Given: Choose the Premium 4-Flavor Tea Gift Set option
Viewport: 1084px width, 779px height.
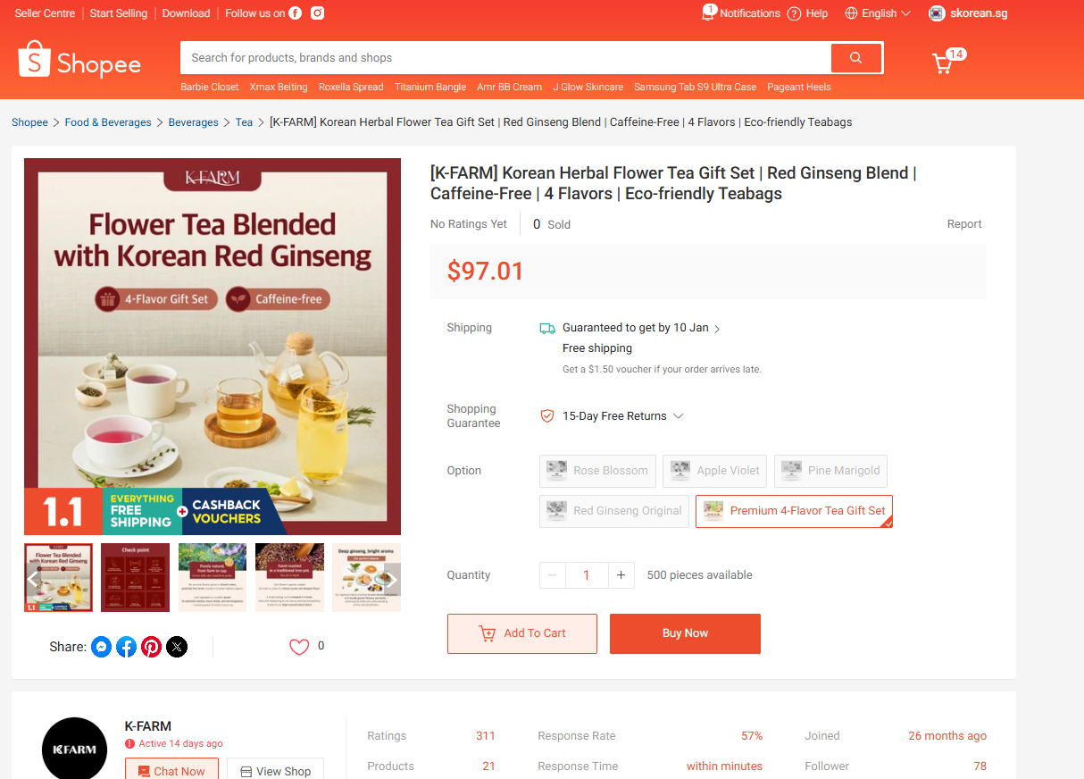Looking at the screenshot, I should coord(794,511).
